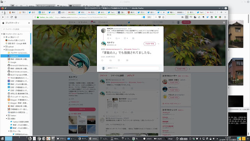Open the Google bookmark in sidebar
Screen dimensions: 250x141
point(13,62)
